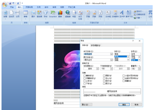
Task: Customize Quick Access Toolbar dropdown arrow
Action: click(22, 3)
